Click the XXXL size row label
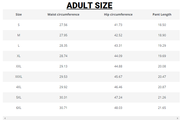Screen dimensions: 181x120 (x=19, y=77)
